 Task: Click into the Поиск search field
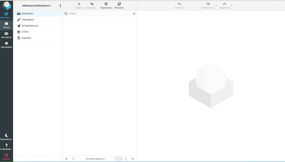(x=100, y=13)
